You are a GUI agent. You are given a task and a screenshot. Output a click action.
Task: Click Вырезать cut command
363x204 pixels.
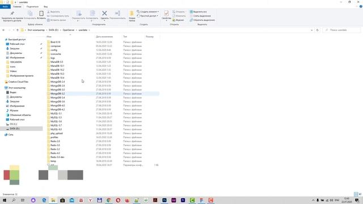pos(53,12)
